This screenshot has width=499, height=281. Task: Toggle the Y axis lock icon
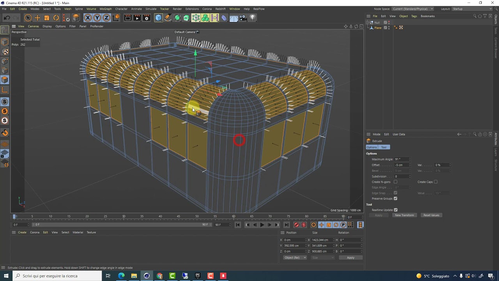(x=97, y=18)
